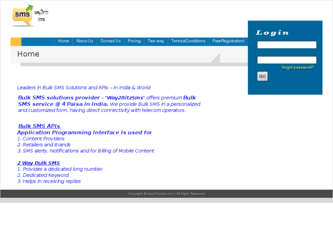
Task: Click the "2. Retailers and Brands" line
Action: point(44,145)
